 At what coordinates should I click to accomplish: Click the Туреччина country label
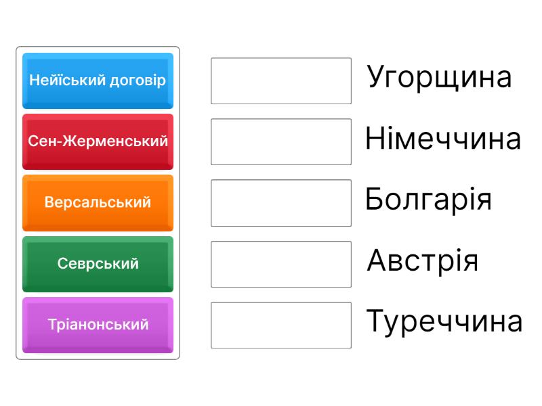coord(444,321)
